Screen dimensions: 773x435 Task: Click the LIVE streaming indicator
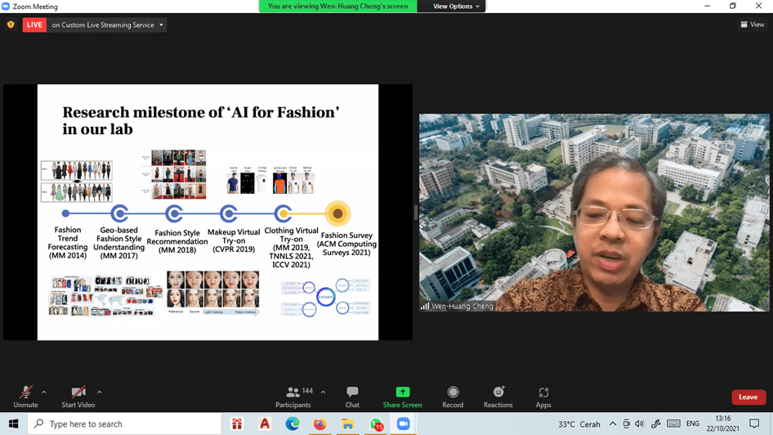34,25
